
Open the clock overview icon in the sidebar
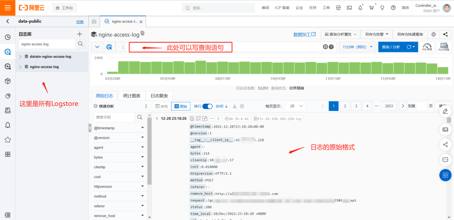pos(8,37)
